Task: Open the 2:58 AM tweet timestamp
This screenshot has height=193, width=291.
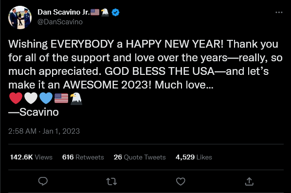Action: (22, 131)
